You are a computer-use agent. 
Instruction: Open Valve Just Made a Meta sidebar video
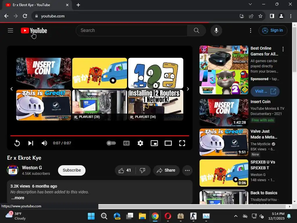coord(224,142)
